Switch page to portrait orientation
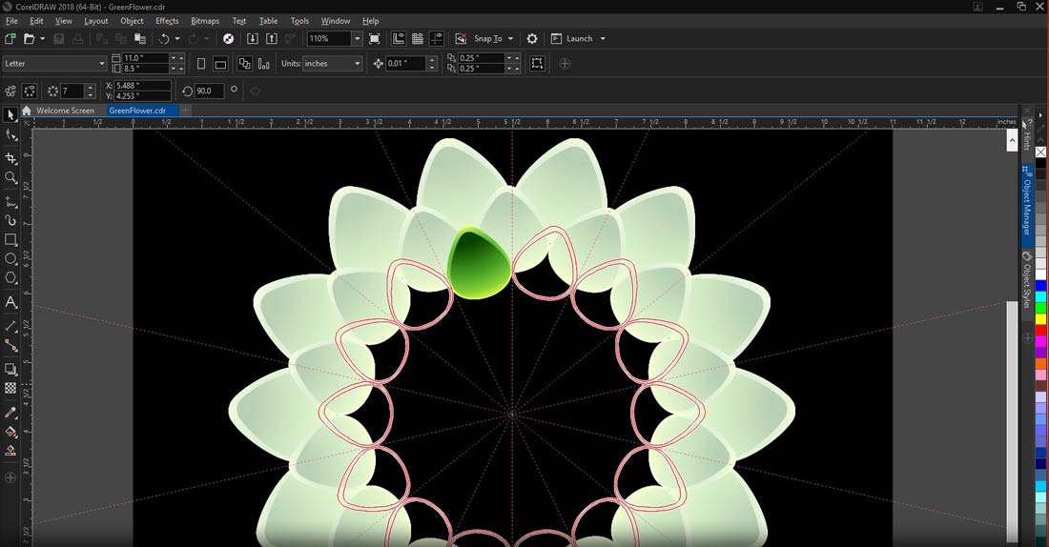This screenshot has height=547, width=1049. click(x=200, y=64)
